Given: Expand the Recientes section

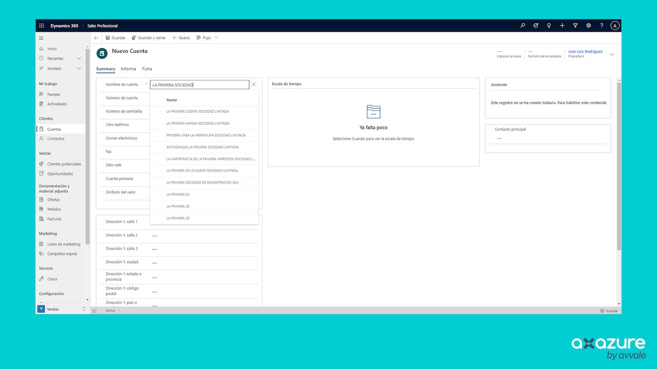Looking at the screenshot, I should click(79, 58).
